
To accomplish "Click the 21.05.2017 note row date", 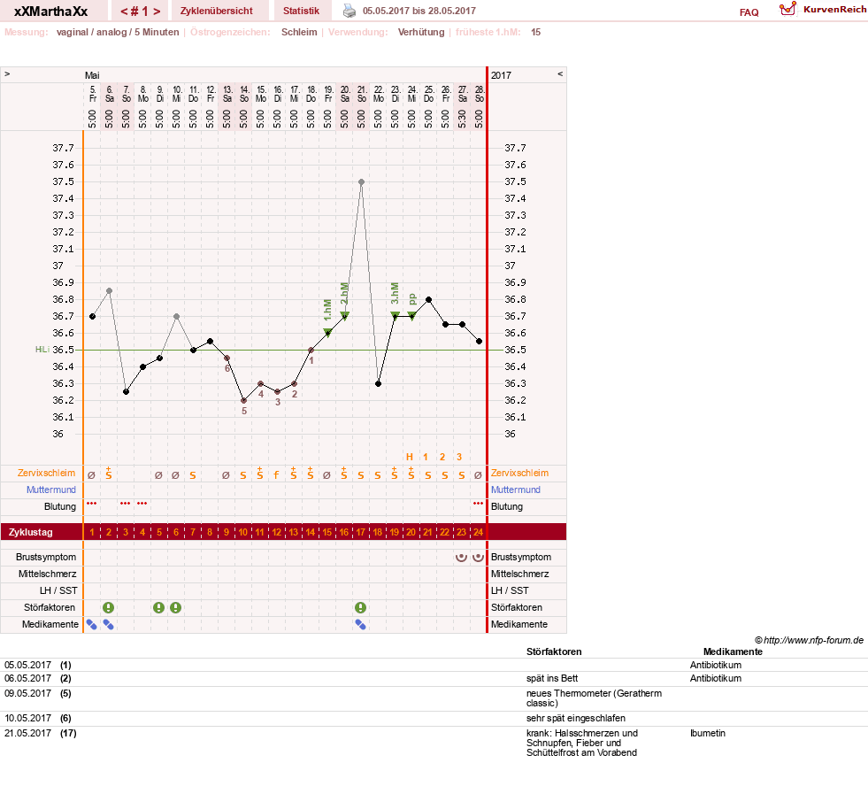I will [27, 733].
